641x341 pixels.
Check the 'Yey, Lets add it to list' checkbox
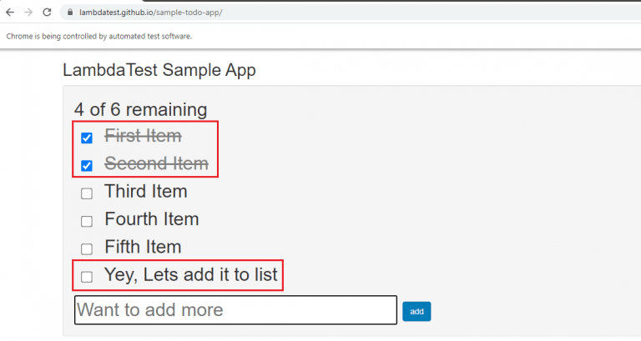coord(87,276)
